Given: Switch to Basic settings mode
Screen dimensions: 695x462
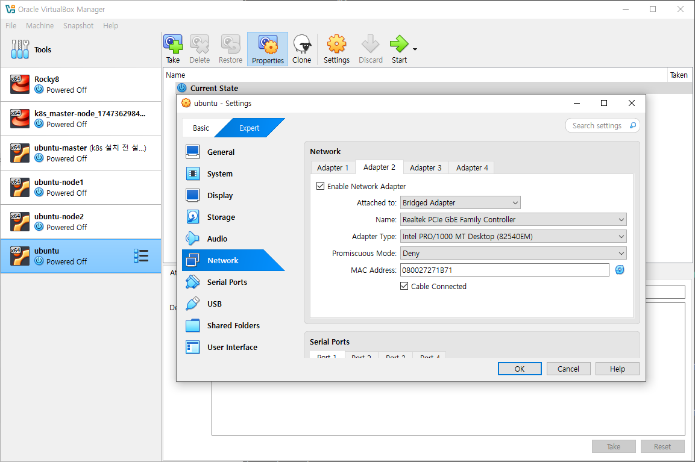Looking at the screenshot, I should click(201, 128).
